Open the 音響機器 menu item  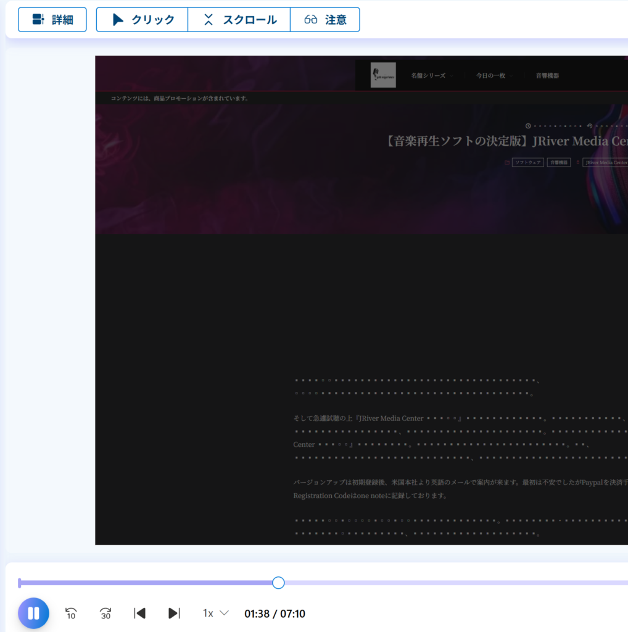[x=547, y=76]
